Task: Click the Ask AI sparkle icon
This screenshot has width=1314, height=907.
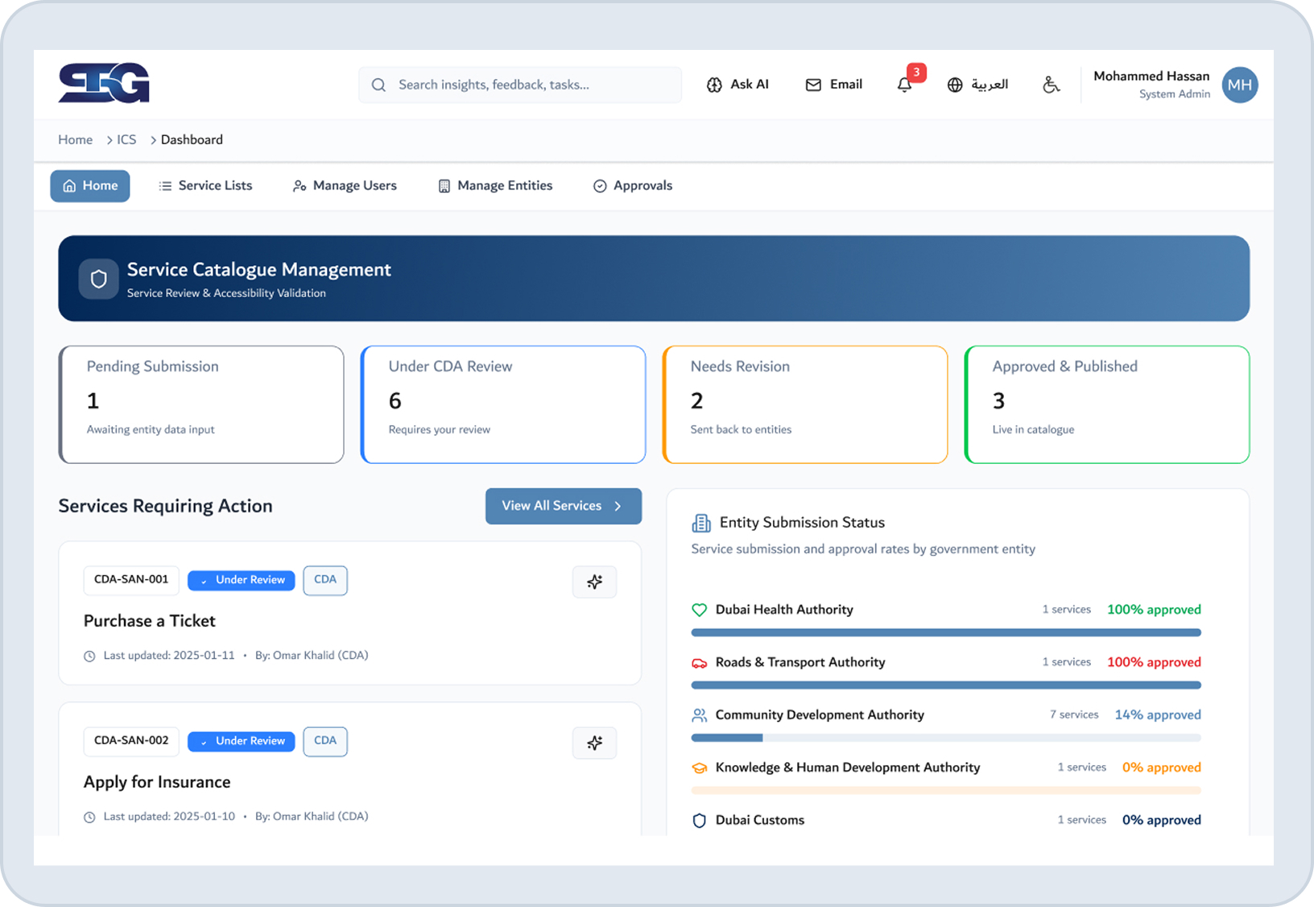Action: 715,84
